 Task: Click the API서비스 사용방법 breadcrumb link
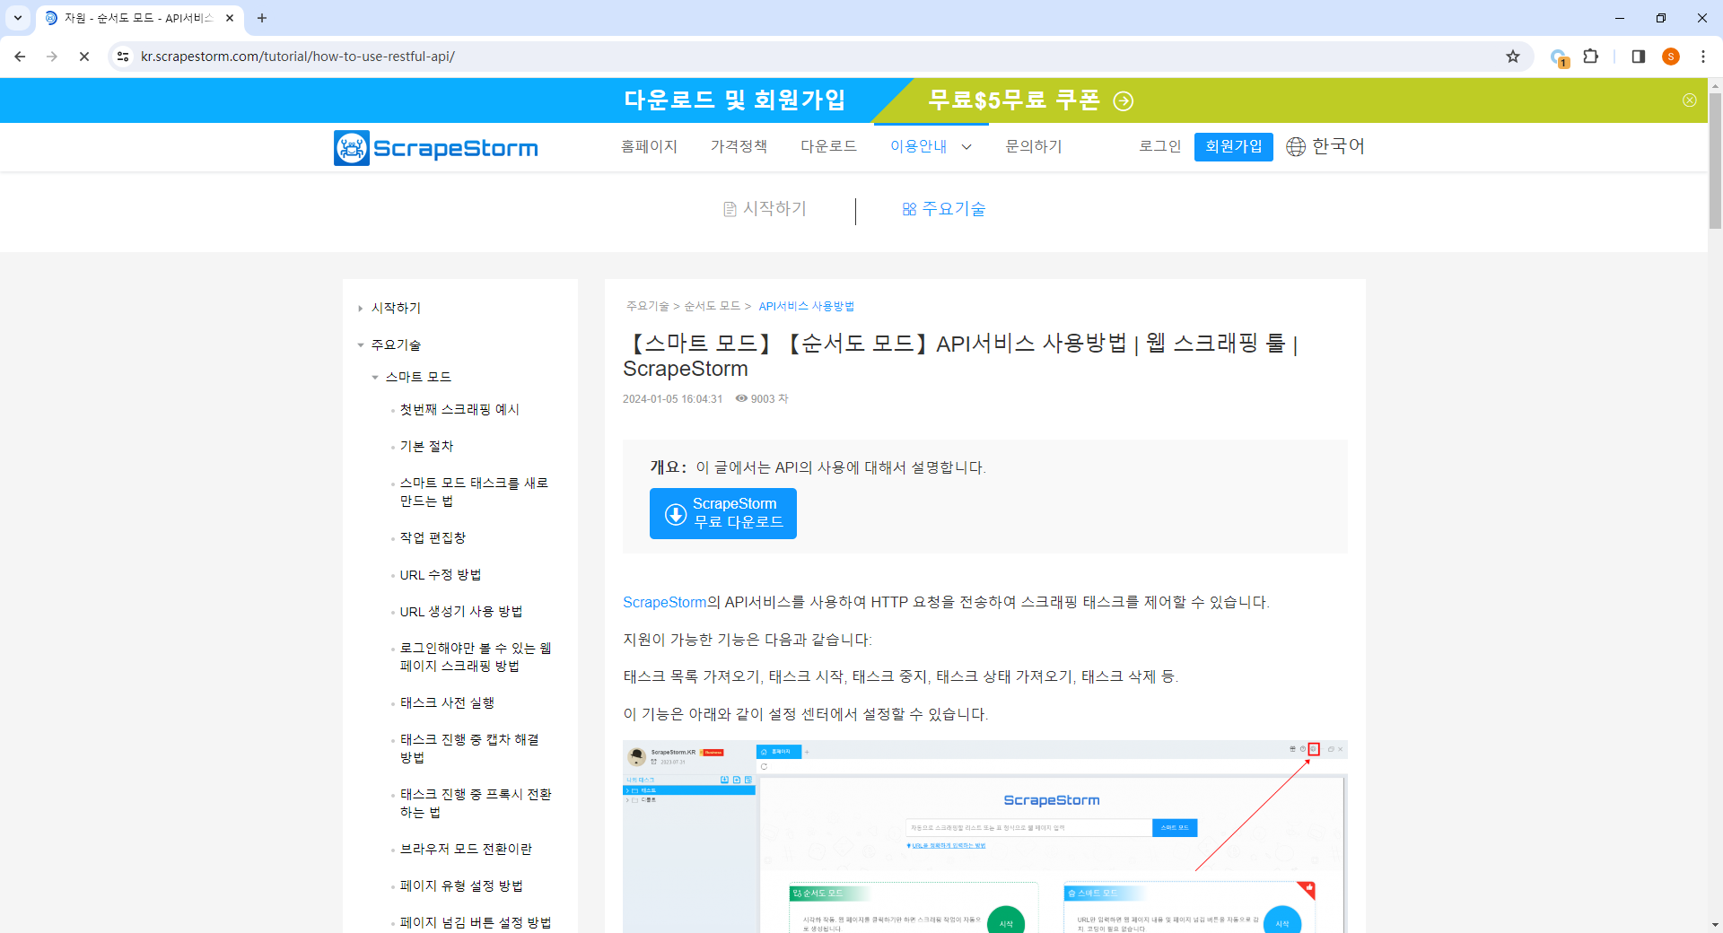click(807, 307)
